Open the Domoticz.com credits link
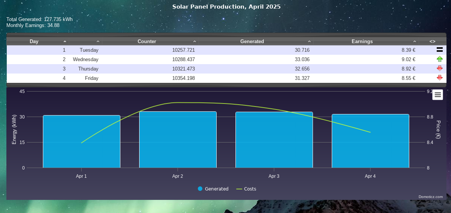This screenshot has height=213, width=451. 431,196
